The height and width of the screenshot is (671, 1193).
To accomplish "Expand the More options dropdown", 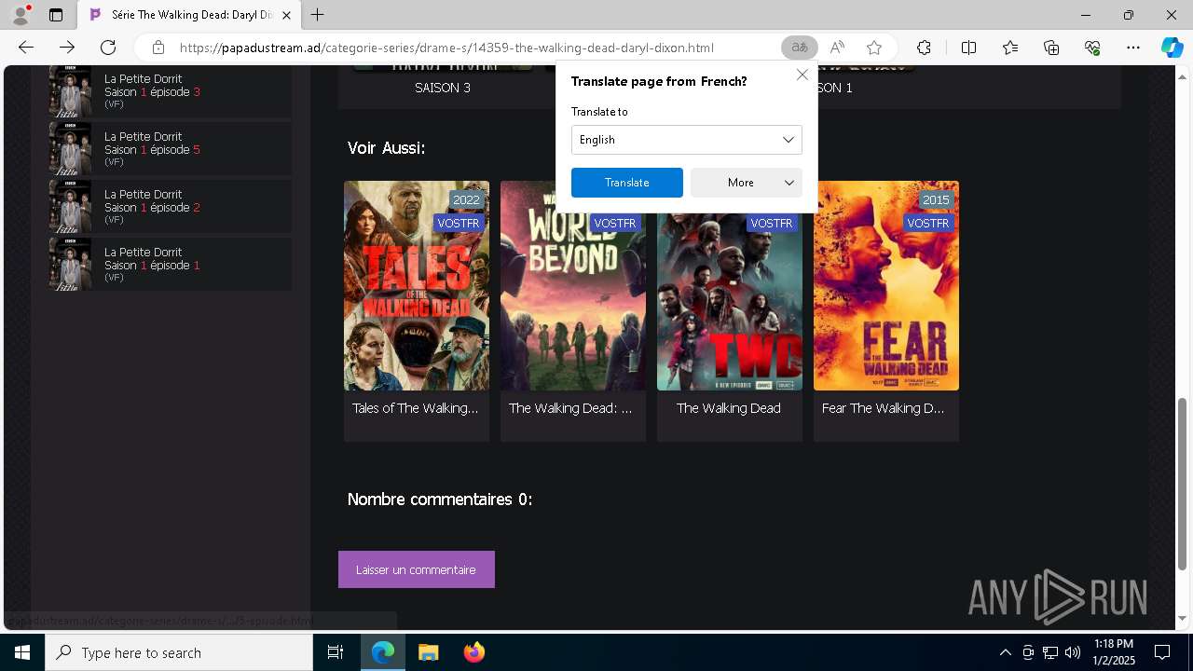I will 746,183.
